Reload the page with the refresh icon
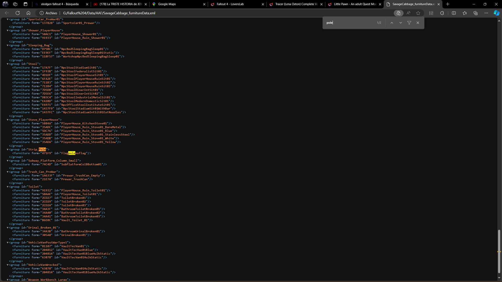 18,13
